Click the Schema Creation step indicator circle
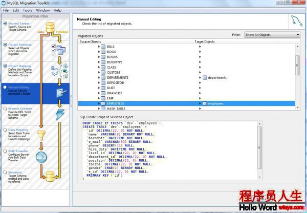 point(5,109)
